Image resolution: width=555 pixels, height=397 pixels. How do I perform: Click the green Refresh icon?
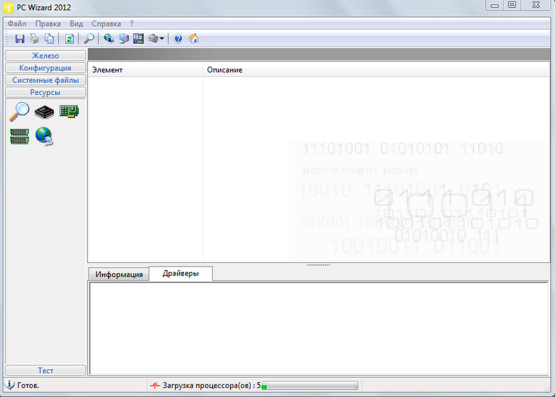click(x=69, y=39)
